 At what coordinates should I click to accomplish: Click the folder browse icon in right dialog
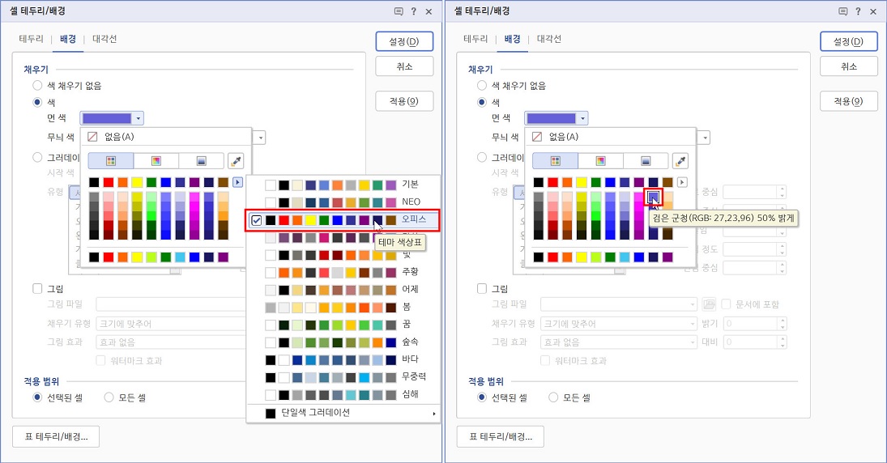click(709, 304)
